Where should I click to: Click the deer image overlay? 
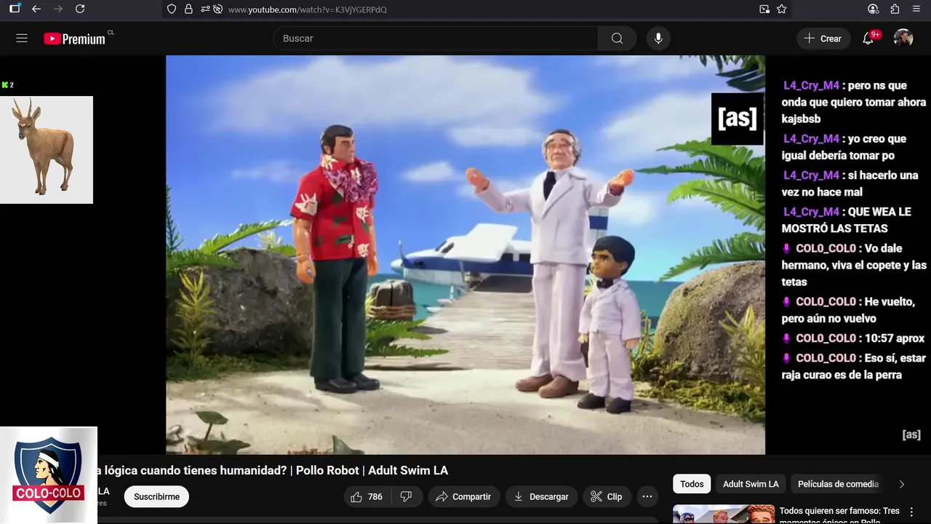point(47,150)
